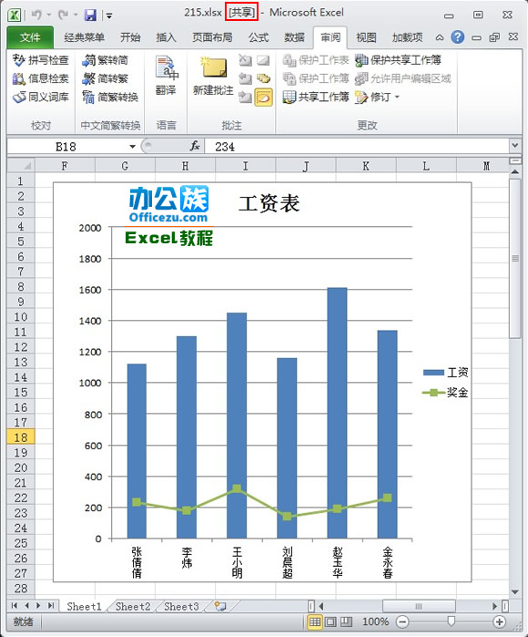Save the workbook with the floppy disk icon
The image size is (528, 637).
pyautogui.click(x=90, y=15)
